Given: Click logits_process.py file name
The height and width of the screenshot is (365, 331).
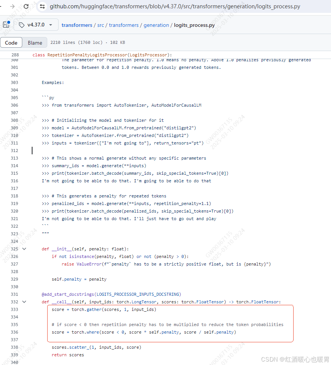Looking at the screenshot, I should [194, 25].
